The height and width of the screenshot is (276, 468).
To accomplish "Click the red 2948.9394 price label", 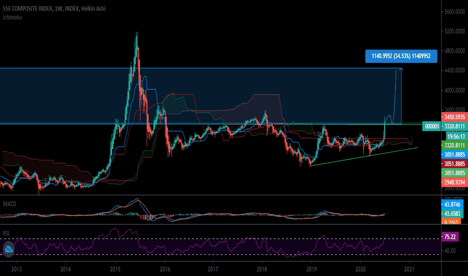I will pyautogui.click(x=454, y=183).
